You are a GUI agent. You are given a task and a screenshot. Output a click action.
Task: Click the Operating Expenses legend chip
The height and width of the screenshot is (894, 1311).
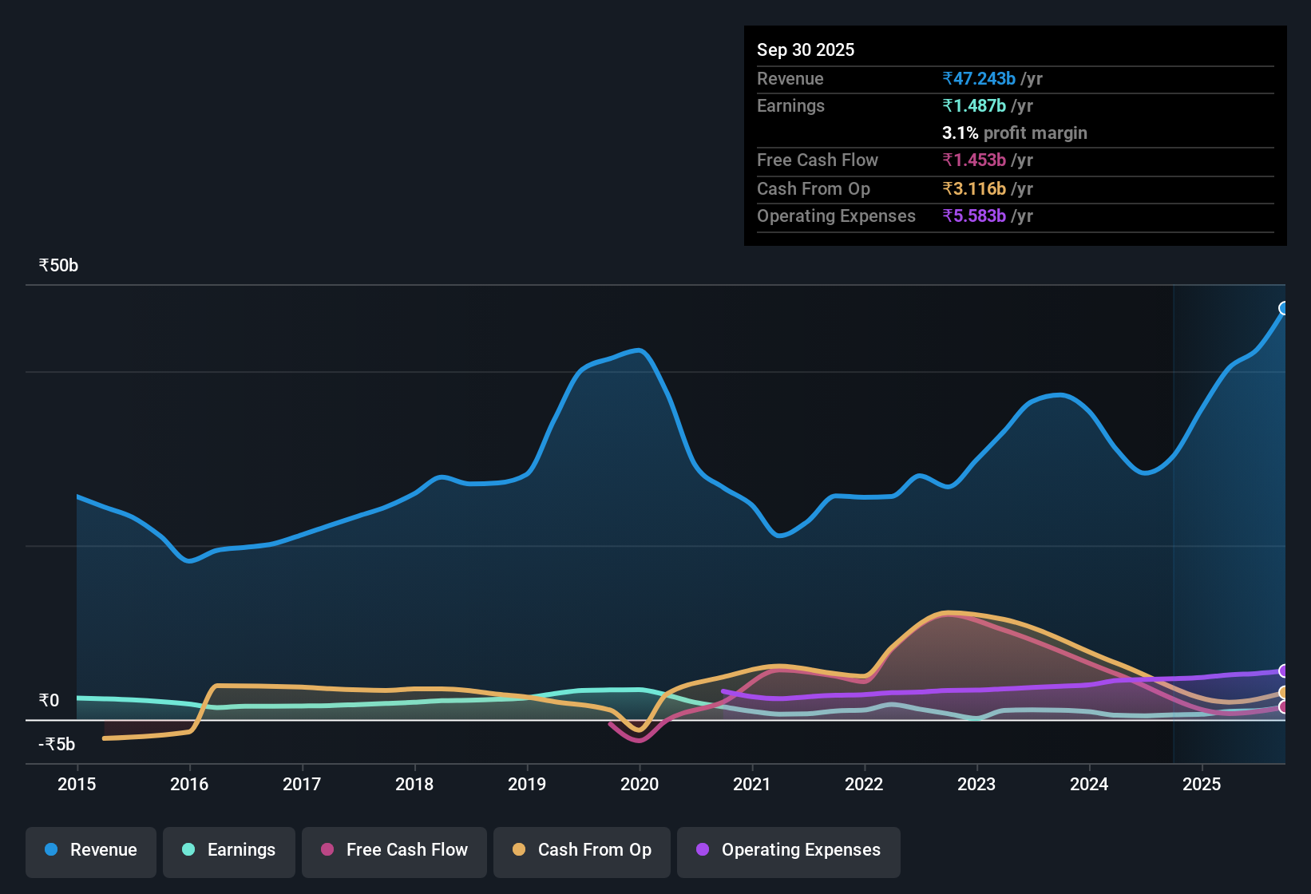(789, 850)
